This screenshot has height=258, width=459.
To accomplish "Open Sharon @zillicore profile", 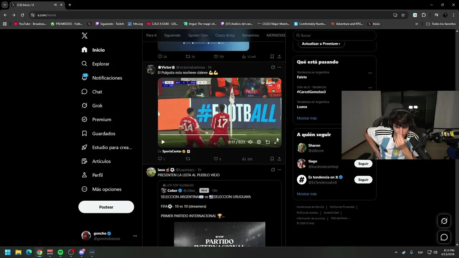I will click(316, 148).
